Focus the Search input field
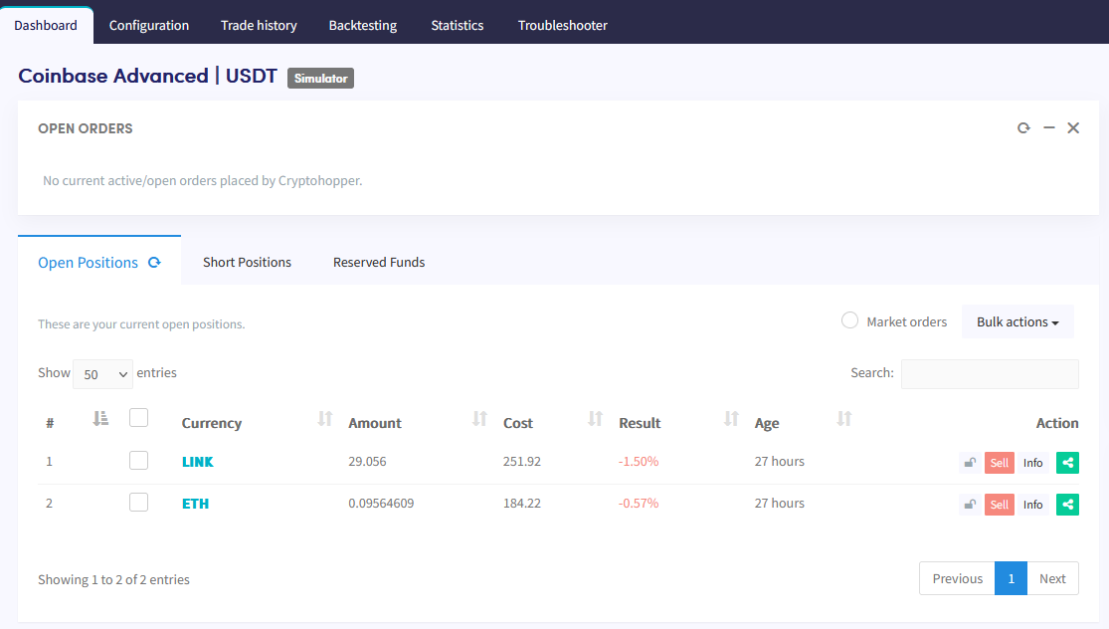The image size is (1109, 629). 990,374
